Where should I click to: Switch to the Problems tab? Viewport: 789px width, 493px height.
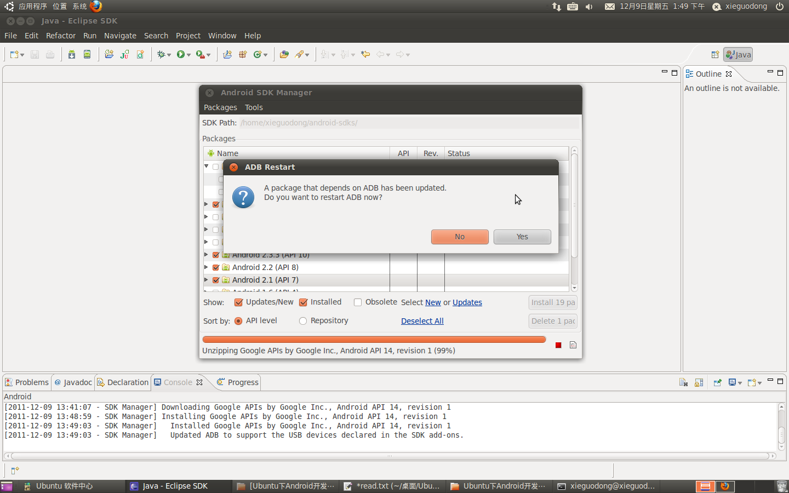pyautogui.click(x=27, y=382)
